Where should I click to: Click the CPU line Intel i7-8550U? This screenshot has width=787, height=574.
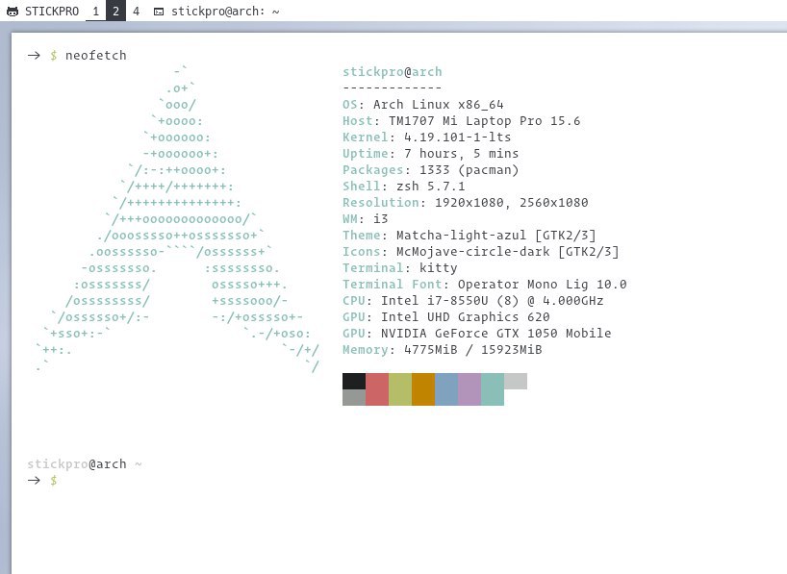(x=472, y=301)
